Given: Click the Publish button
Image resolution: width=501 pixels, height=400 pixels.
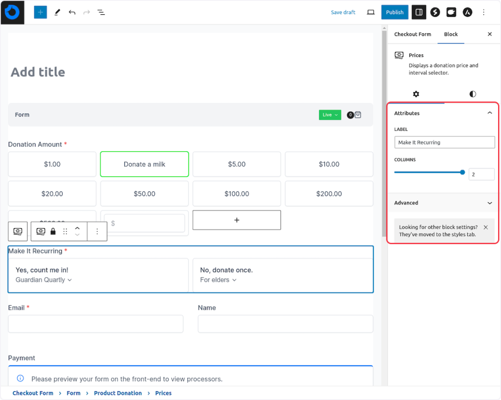Looking at the screenshot, I should click(394, 12).
